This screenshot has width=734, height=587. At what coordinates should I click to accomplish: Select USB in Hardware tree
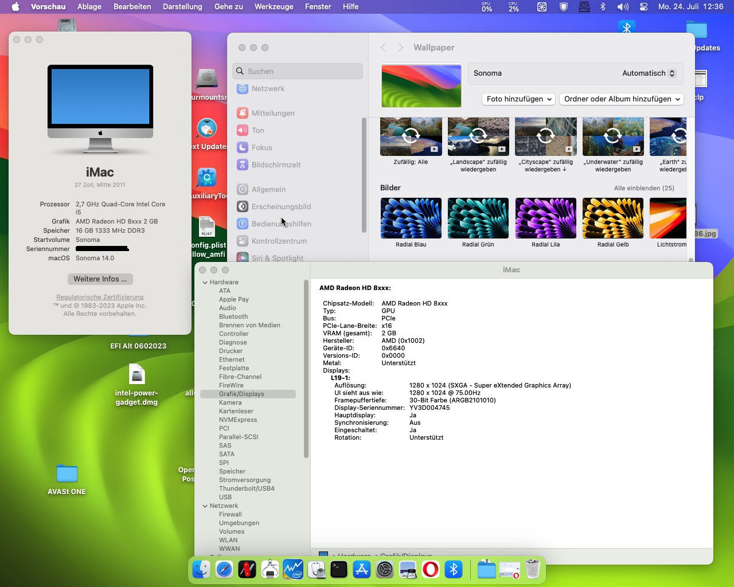(225, 497)
